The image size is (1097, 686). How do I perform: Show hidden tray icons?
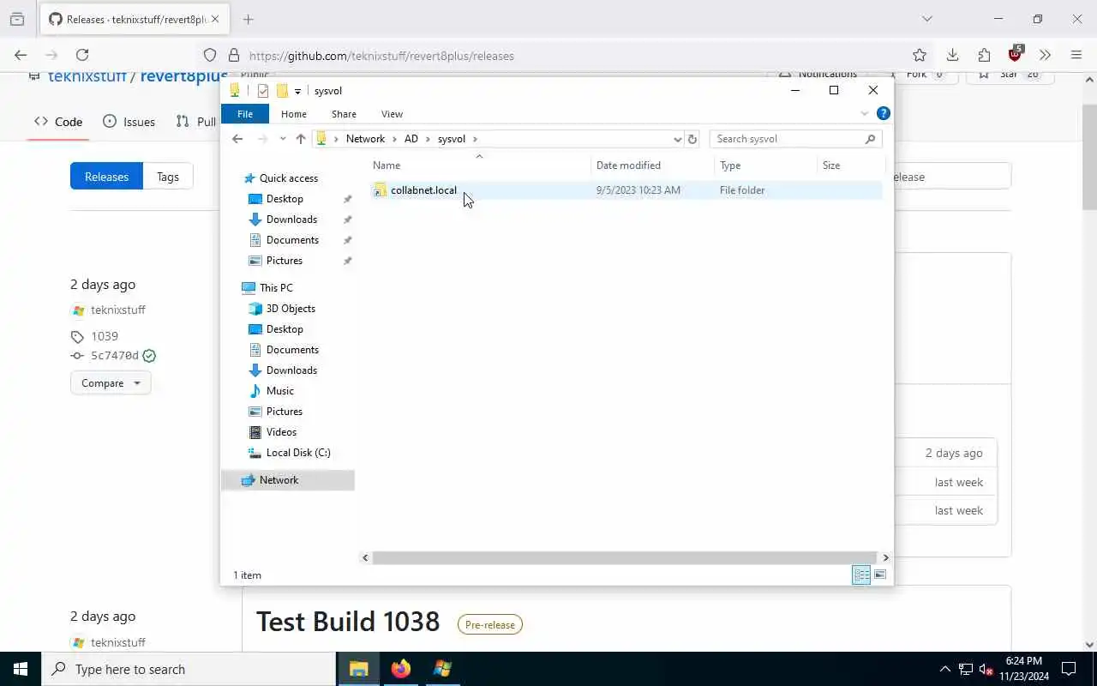(x=945, y=669)
